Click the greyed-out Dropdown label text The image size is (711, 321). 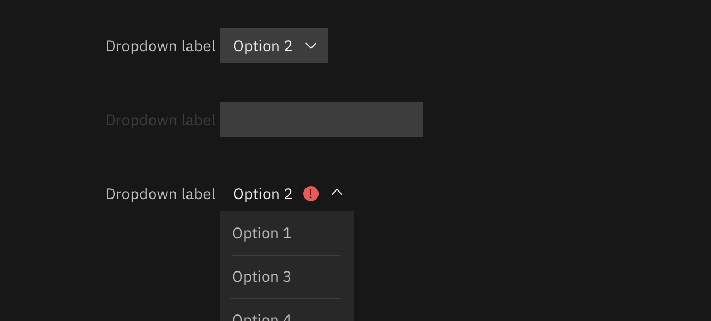(160, 119)
